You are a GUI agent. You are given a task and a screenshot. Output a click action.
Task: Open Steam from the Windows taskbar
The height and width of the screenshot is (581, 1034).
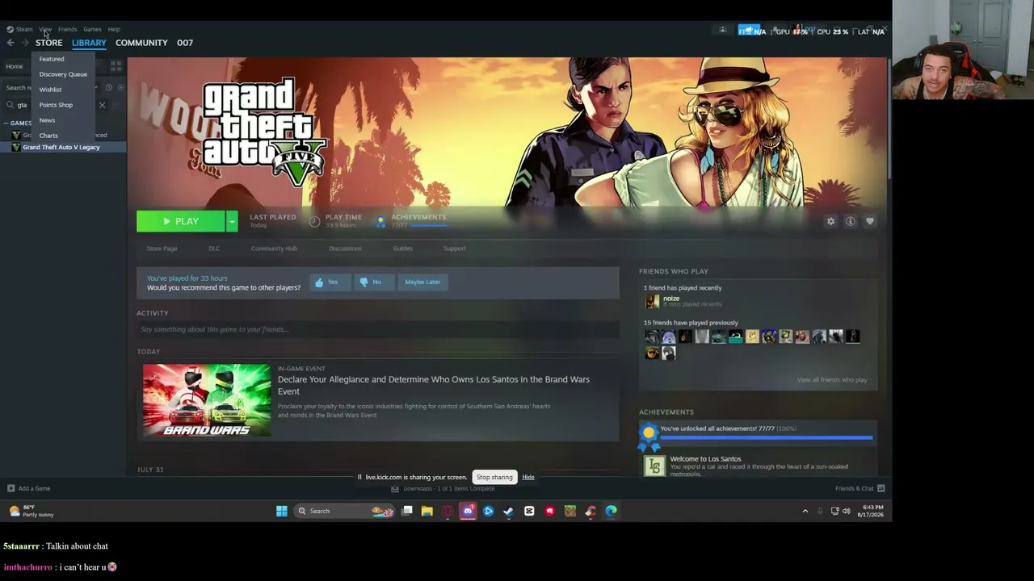click(508, 511)
